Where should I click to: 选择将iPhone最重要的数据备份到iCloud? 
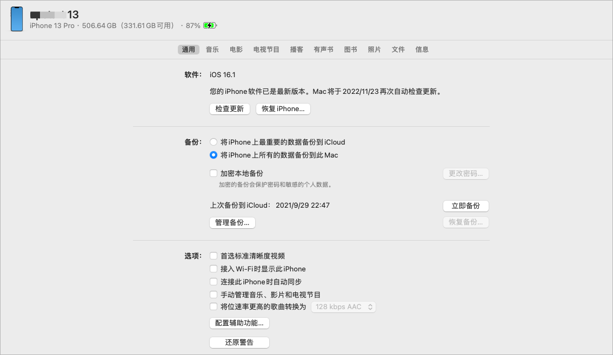pyautogui.click(x=214, y=141)
